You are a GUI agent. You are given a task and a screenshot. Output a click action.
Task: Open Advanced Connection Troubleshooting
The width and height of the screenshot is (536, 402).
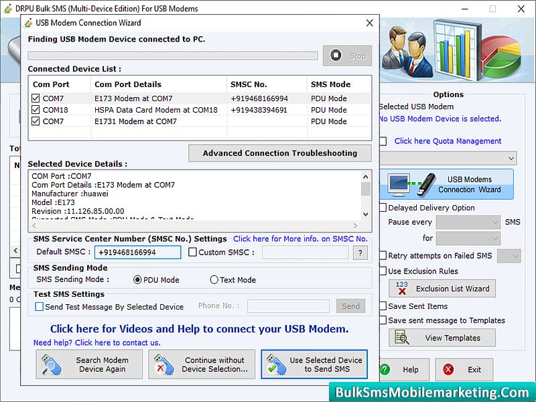click(279, 153)
